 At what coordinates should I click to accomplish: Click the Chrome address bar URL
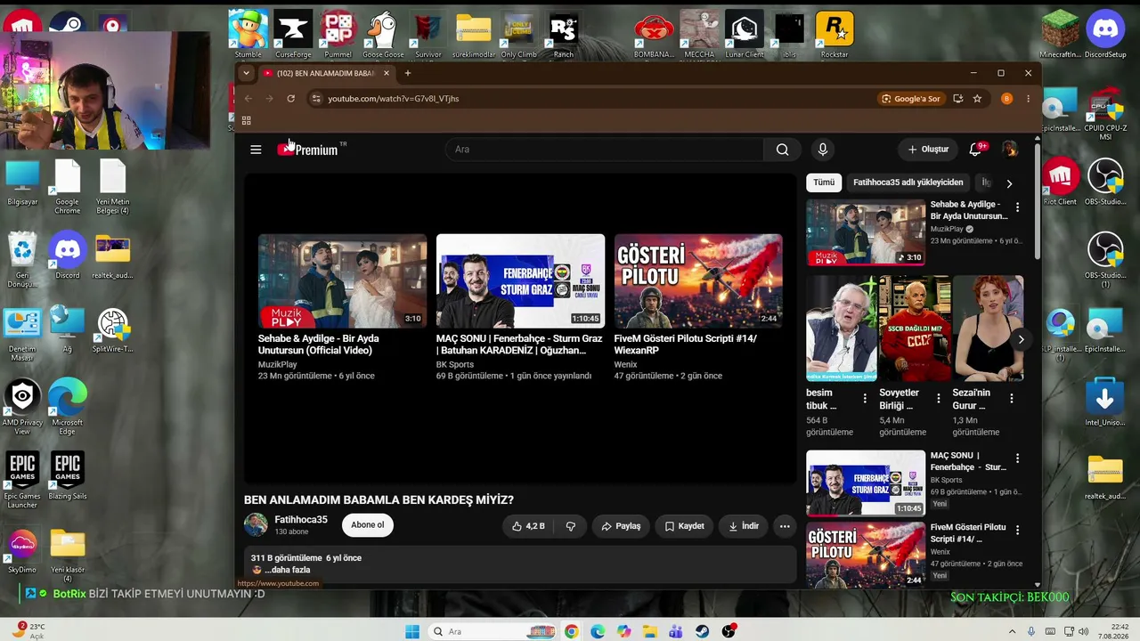coord(394,99)
